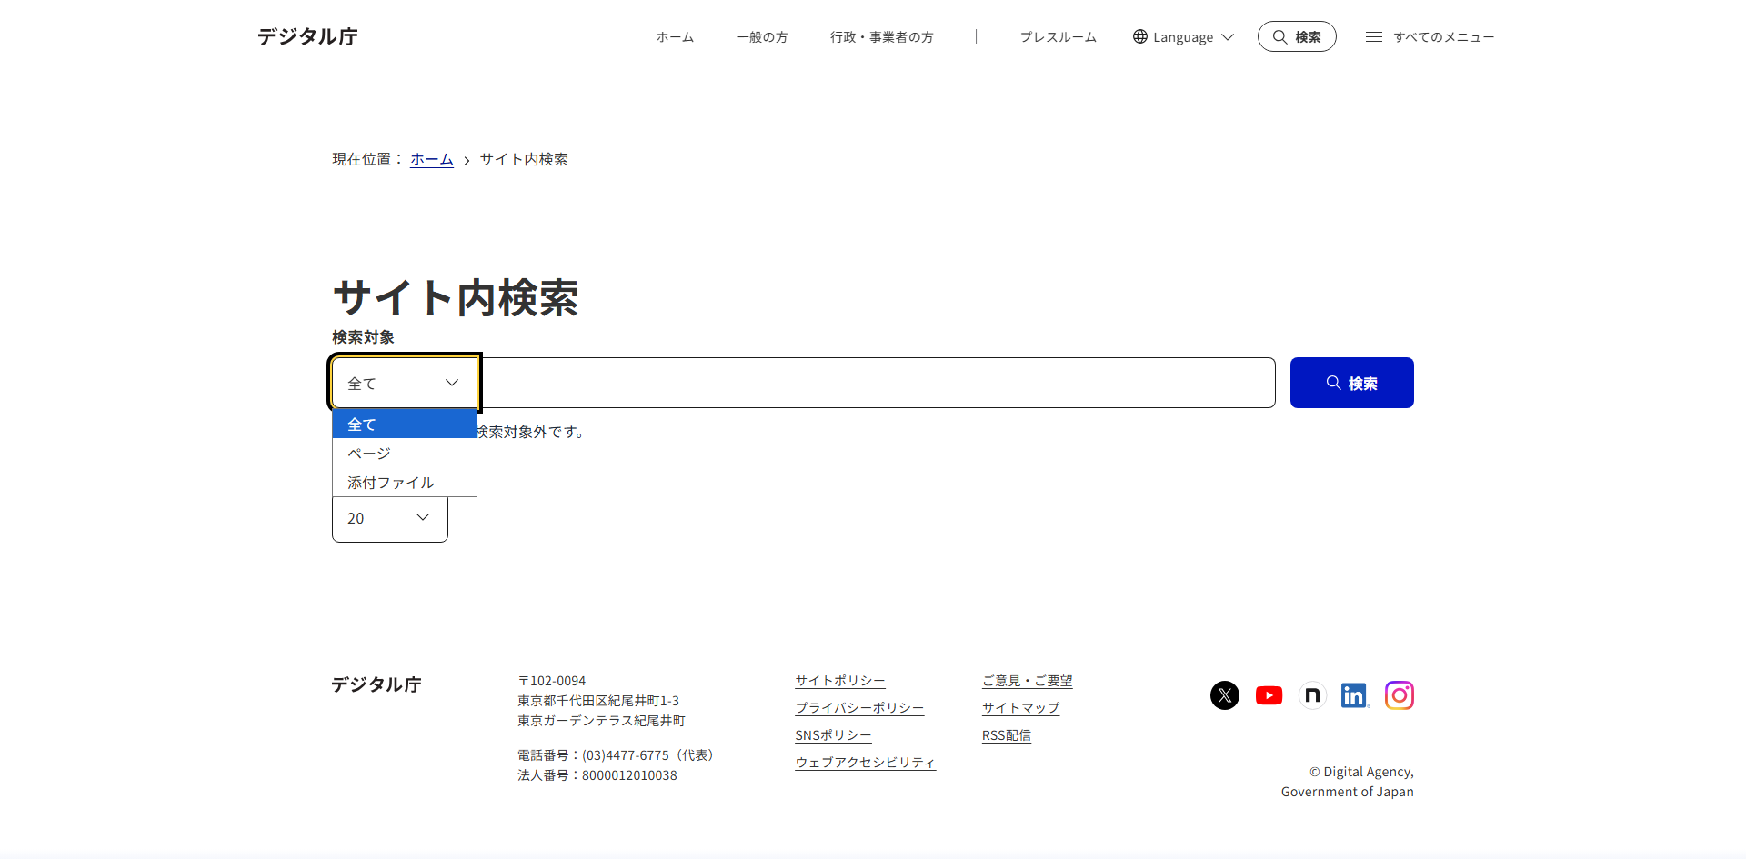Collapse the 検索対象 dropdown showing 全て

point(405,383)
